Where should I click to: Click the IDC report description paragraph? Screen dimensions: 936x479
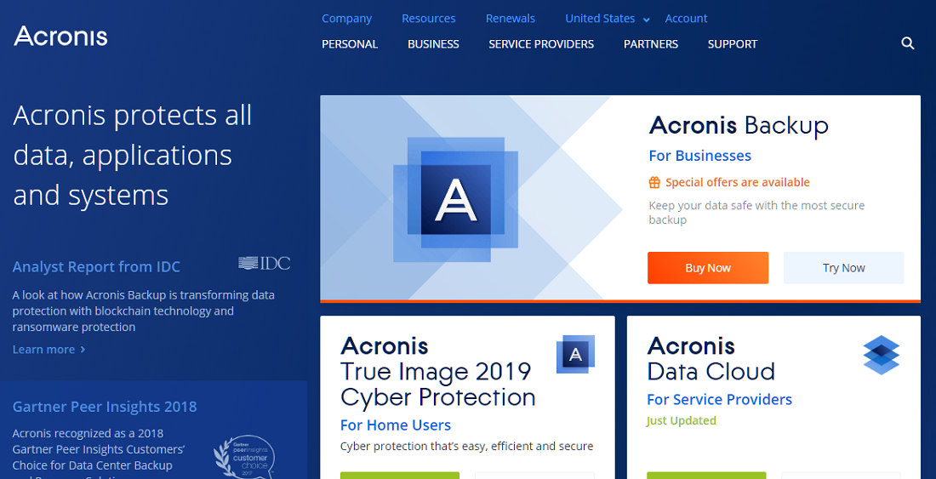143,311
